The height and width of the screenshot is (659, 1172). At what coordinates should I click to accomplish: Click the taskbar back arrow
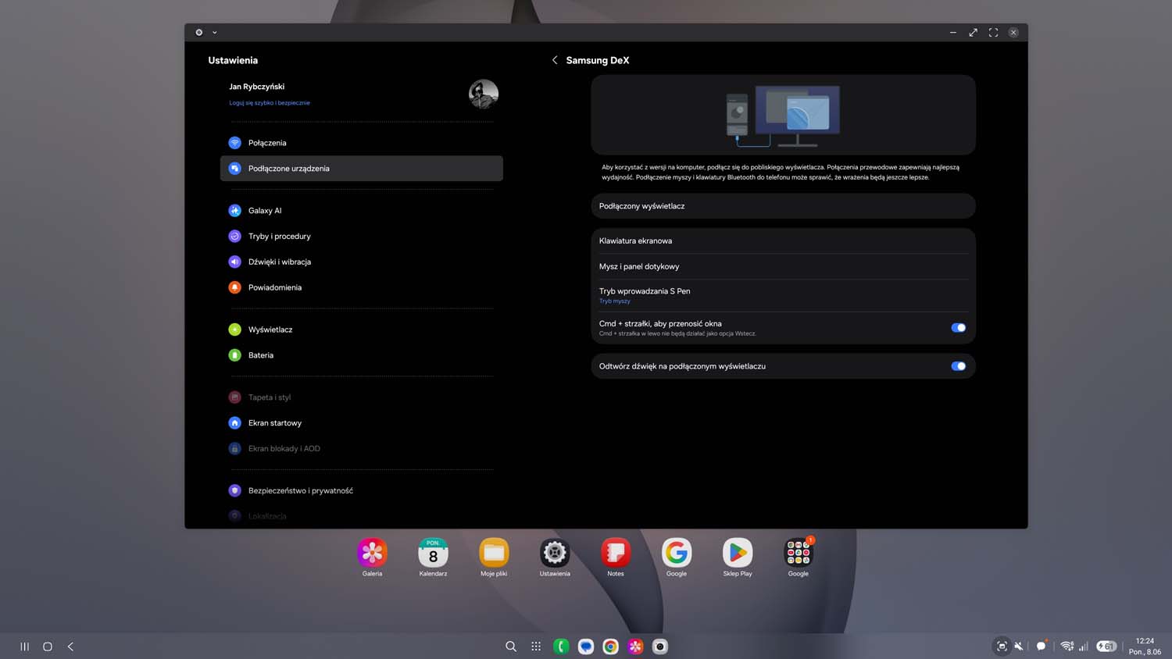coord(70,647)
